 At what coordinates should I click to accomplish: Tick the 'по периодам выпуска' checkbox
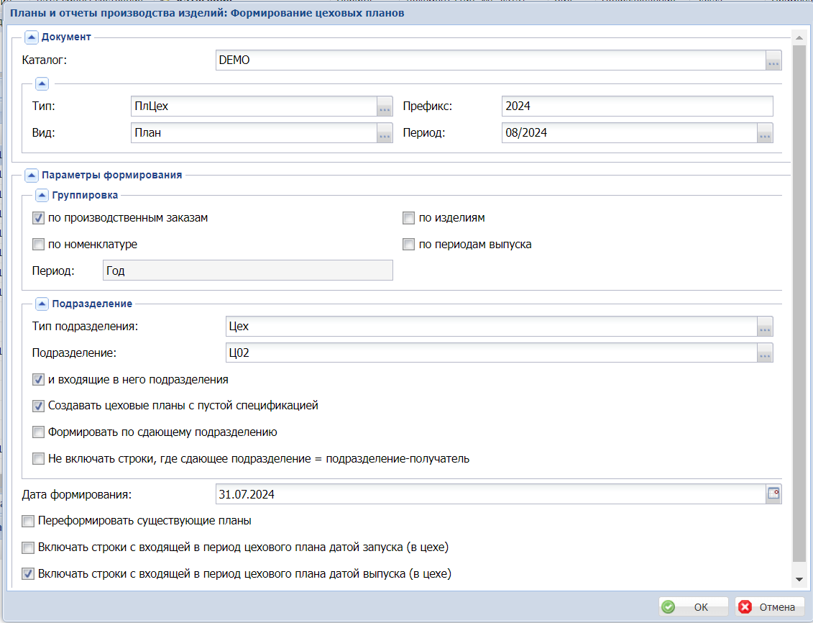[x=409, y=245]
